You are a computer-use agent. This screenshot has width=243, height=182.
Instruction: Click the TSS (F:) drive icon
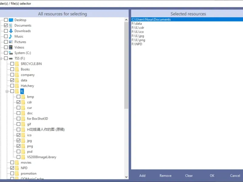click(11, 58)
